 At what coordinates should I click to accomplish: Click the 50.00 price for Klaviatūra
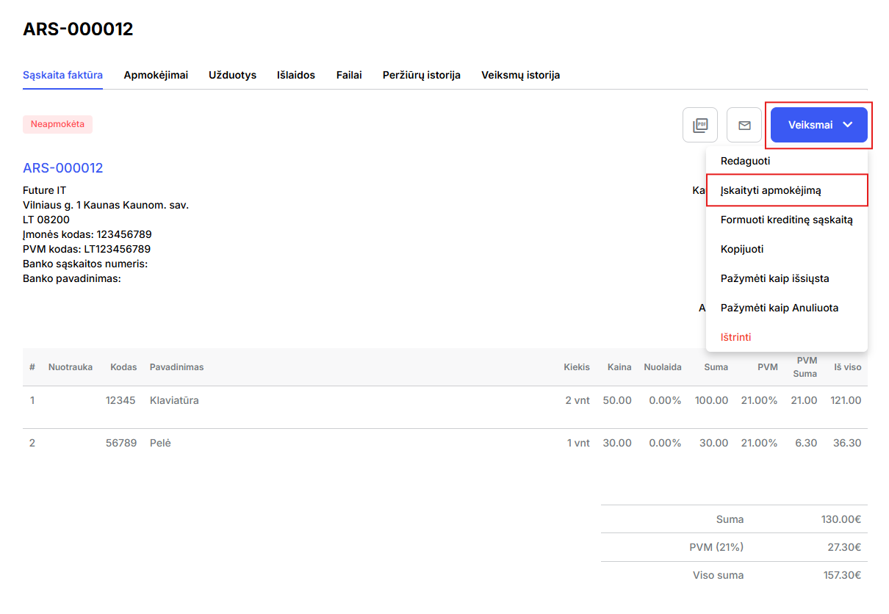(x=617, y=400)
